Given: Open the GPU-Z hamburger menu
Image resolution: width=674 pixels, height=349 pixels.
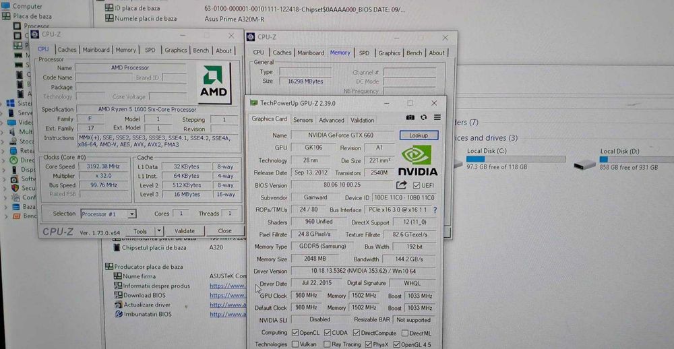Looking at the screenshot, I should (437, 117).
